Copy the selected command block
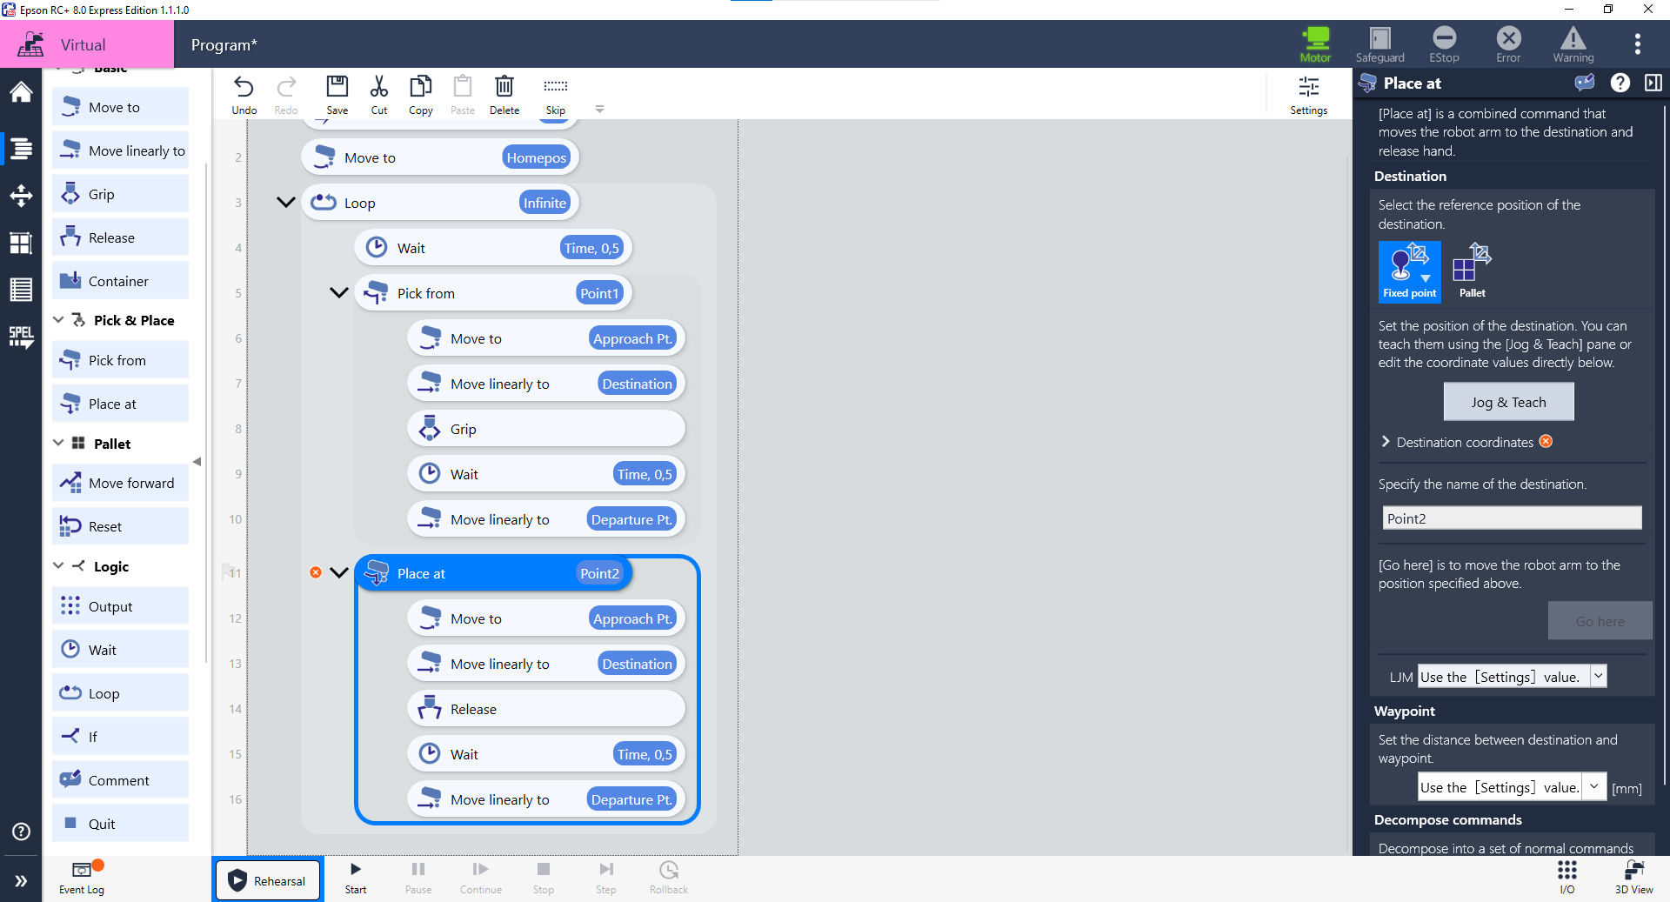 click(x=421, y=95)
